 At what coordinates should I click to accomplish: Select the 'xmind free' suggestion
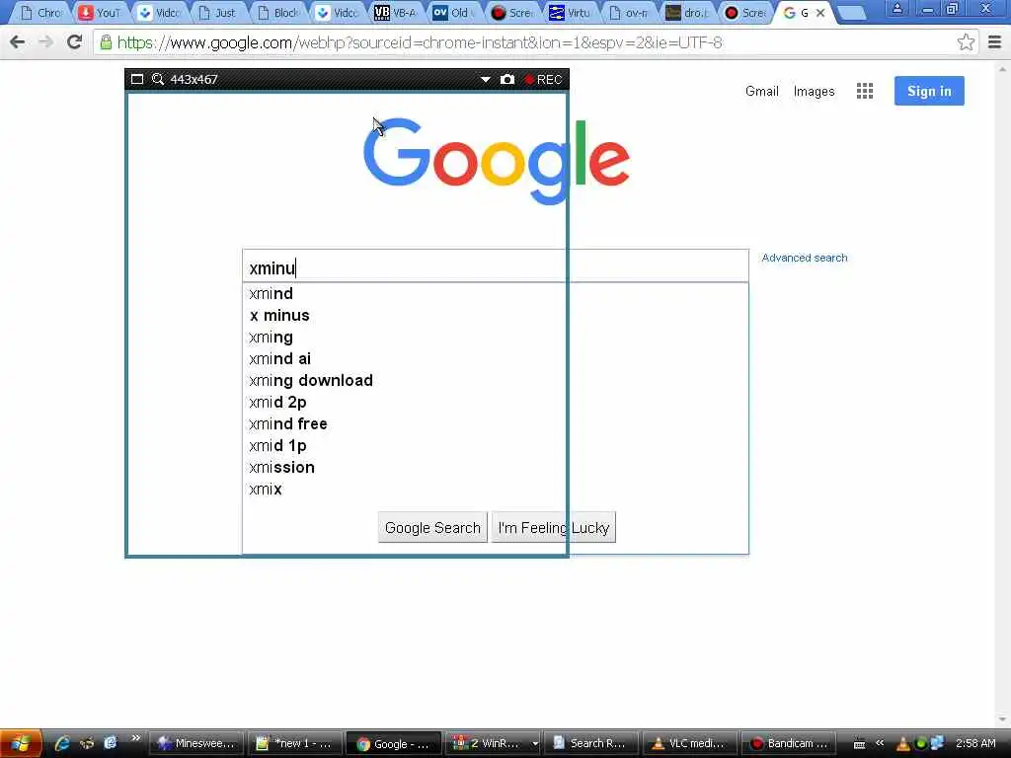click(496, 423)
